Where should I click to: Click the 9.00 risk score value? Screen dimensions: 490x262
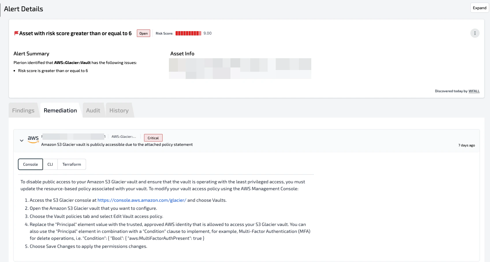(207, 33)
